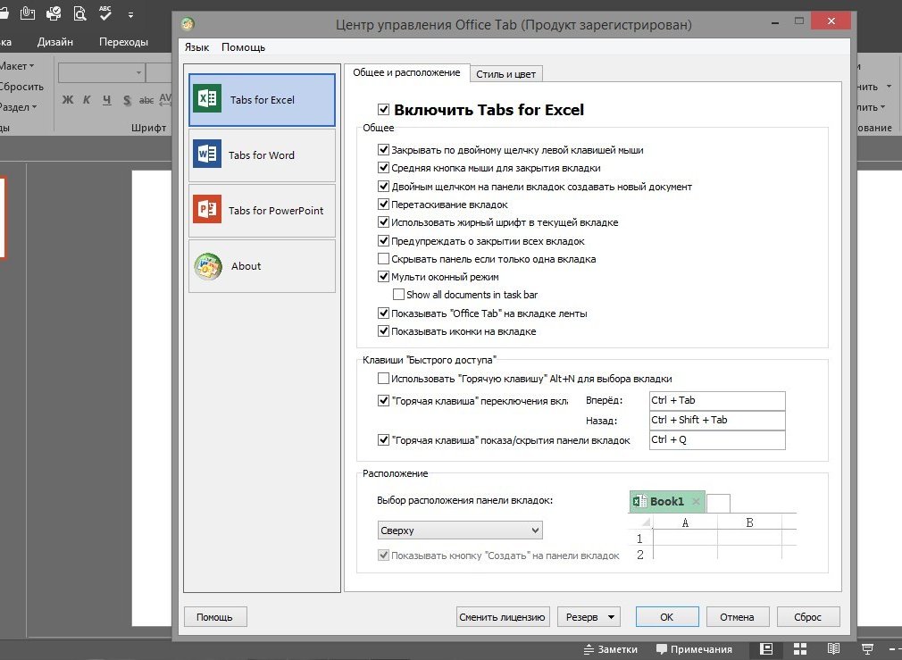The height and width of the screenshot is (660, 902).
Task: Click the Сменить лицензию button
Action: (x=502, y=617)
